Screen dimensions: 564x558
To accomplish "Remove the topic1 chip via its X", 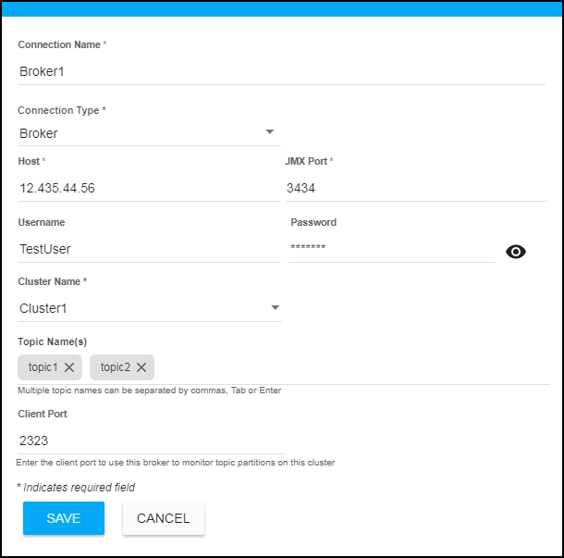I will pos(69,367).
